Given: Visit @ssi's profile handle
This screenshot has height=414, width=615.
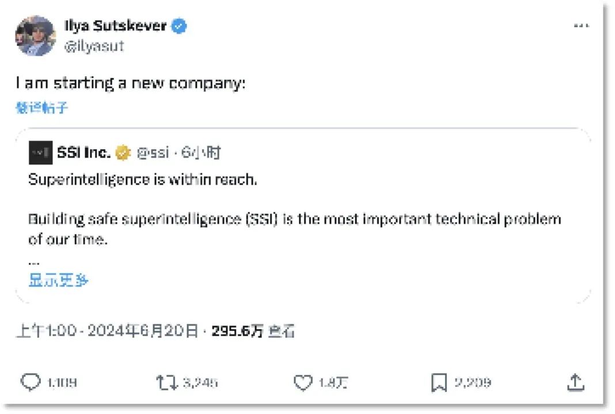Looking at the screenshot, I should (x=154, y=152).
